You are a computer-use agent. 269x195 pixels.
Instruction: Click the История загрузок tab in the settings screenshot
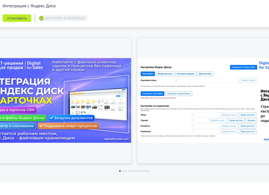185,74
